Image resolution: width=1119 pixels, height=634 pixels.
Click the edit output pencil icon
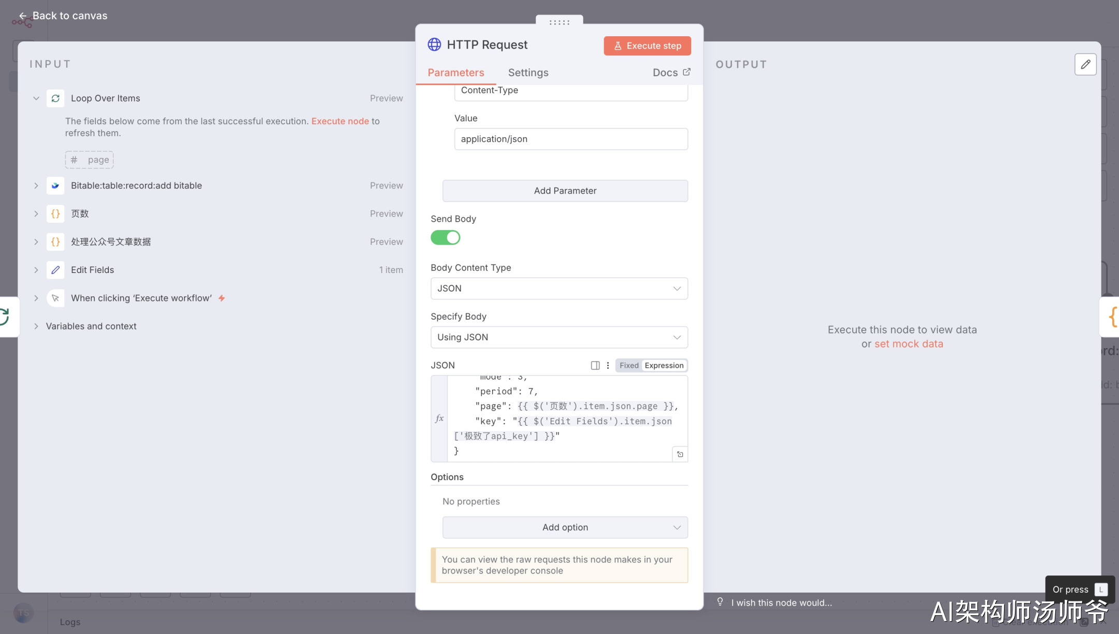pyautogui.click(x=1085, y=65)
